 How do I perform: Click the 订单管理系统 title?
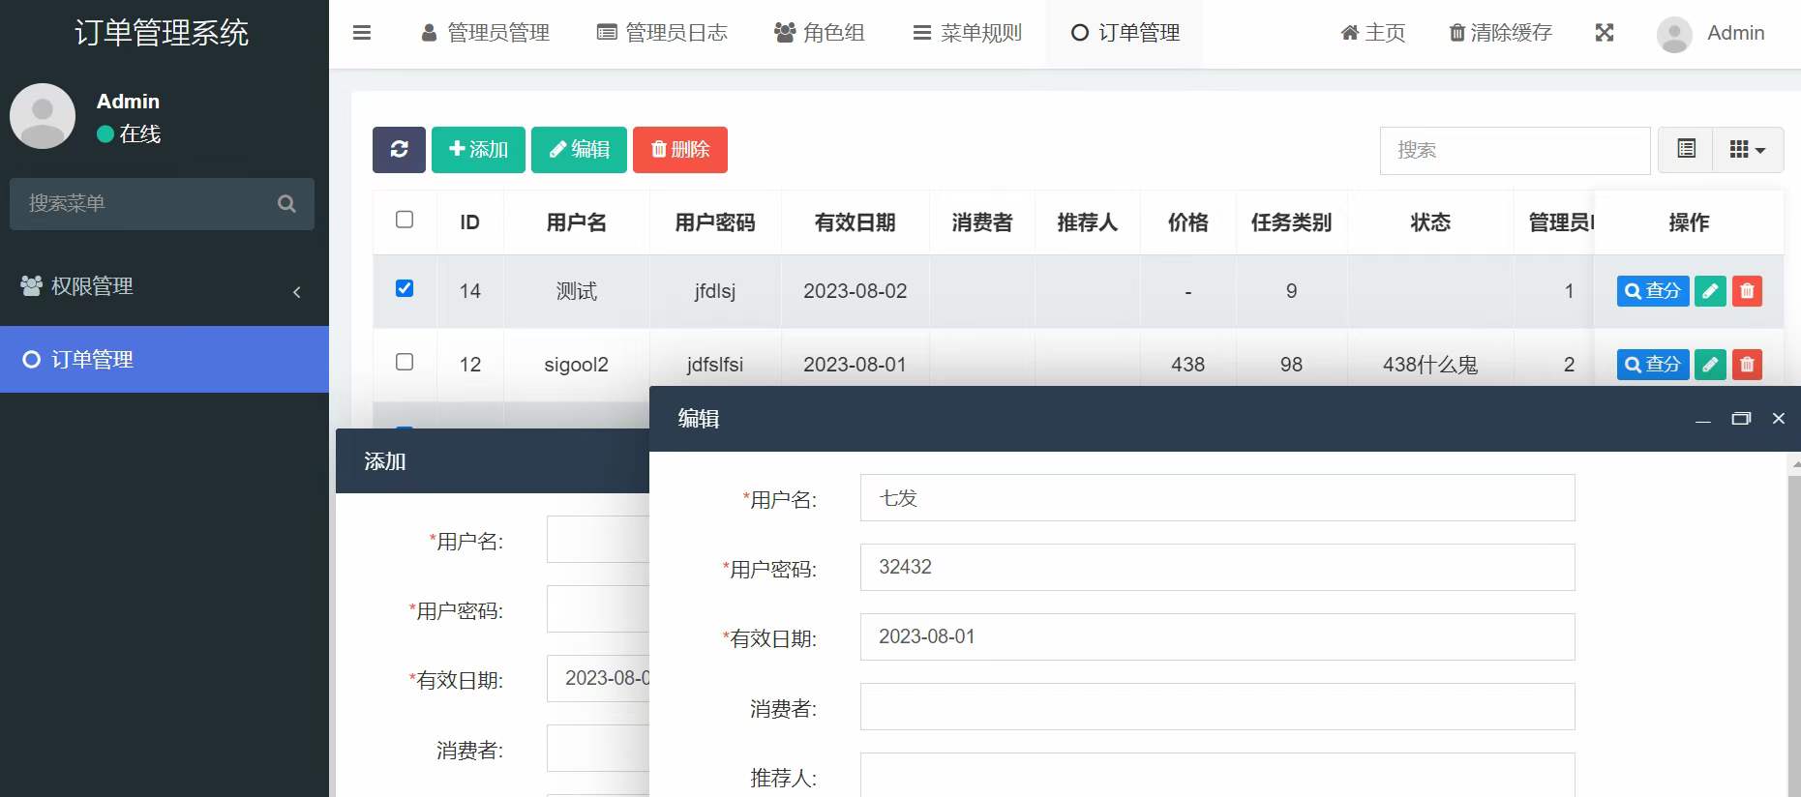click(x=162, y=33)
